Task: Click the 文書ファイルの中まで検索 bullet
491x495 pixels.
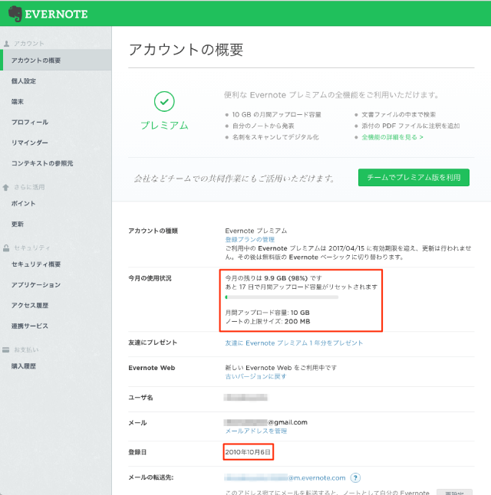Action: (399, 115)
